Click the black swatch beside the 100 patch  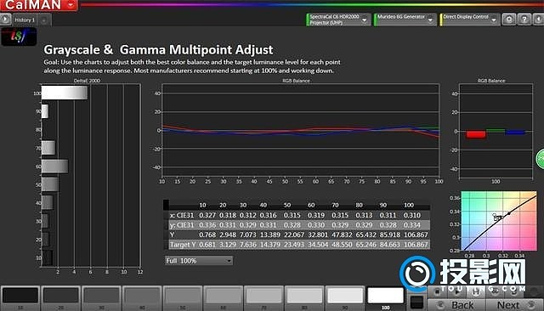pyautogui.click(x=416, y=303)
